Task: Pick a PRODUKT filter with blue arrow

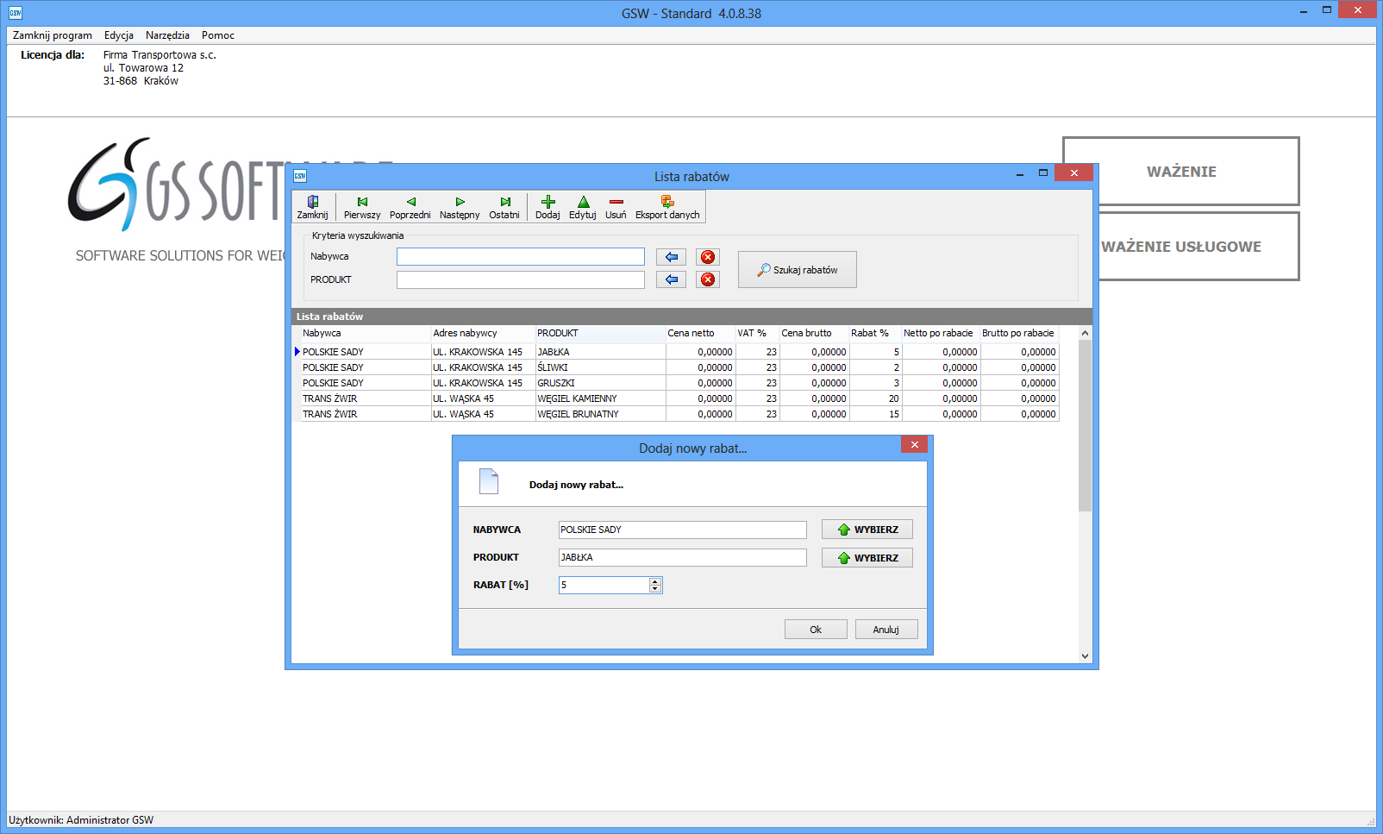Action: (x=672, y=279)
